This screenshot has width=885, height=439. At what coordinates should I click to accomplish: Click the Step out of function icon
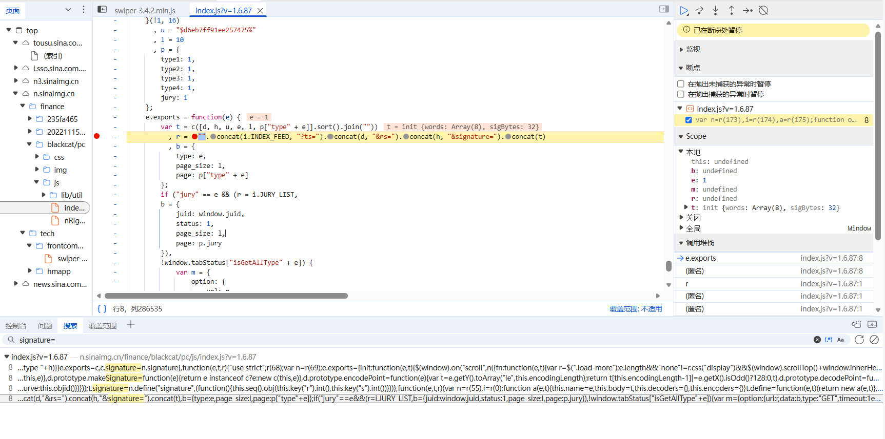tap(732, 10)
